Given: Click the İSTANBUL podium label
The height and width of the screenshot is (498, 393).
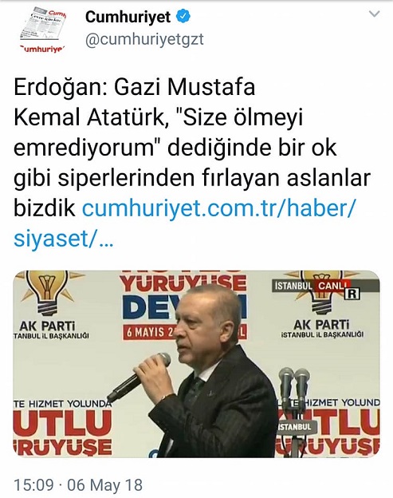Looking at the screenshot, I should (294, 426).
